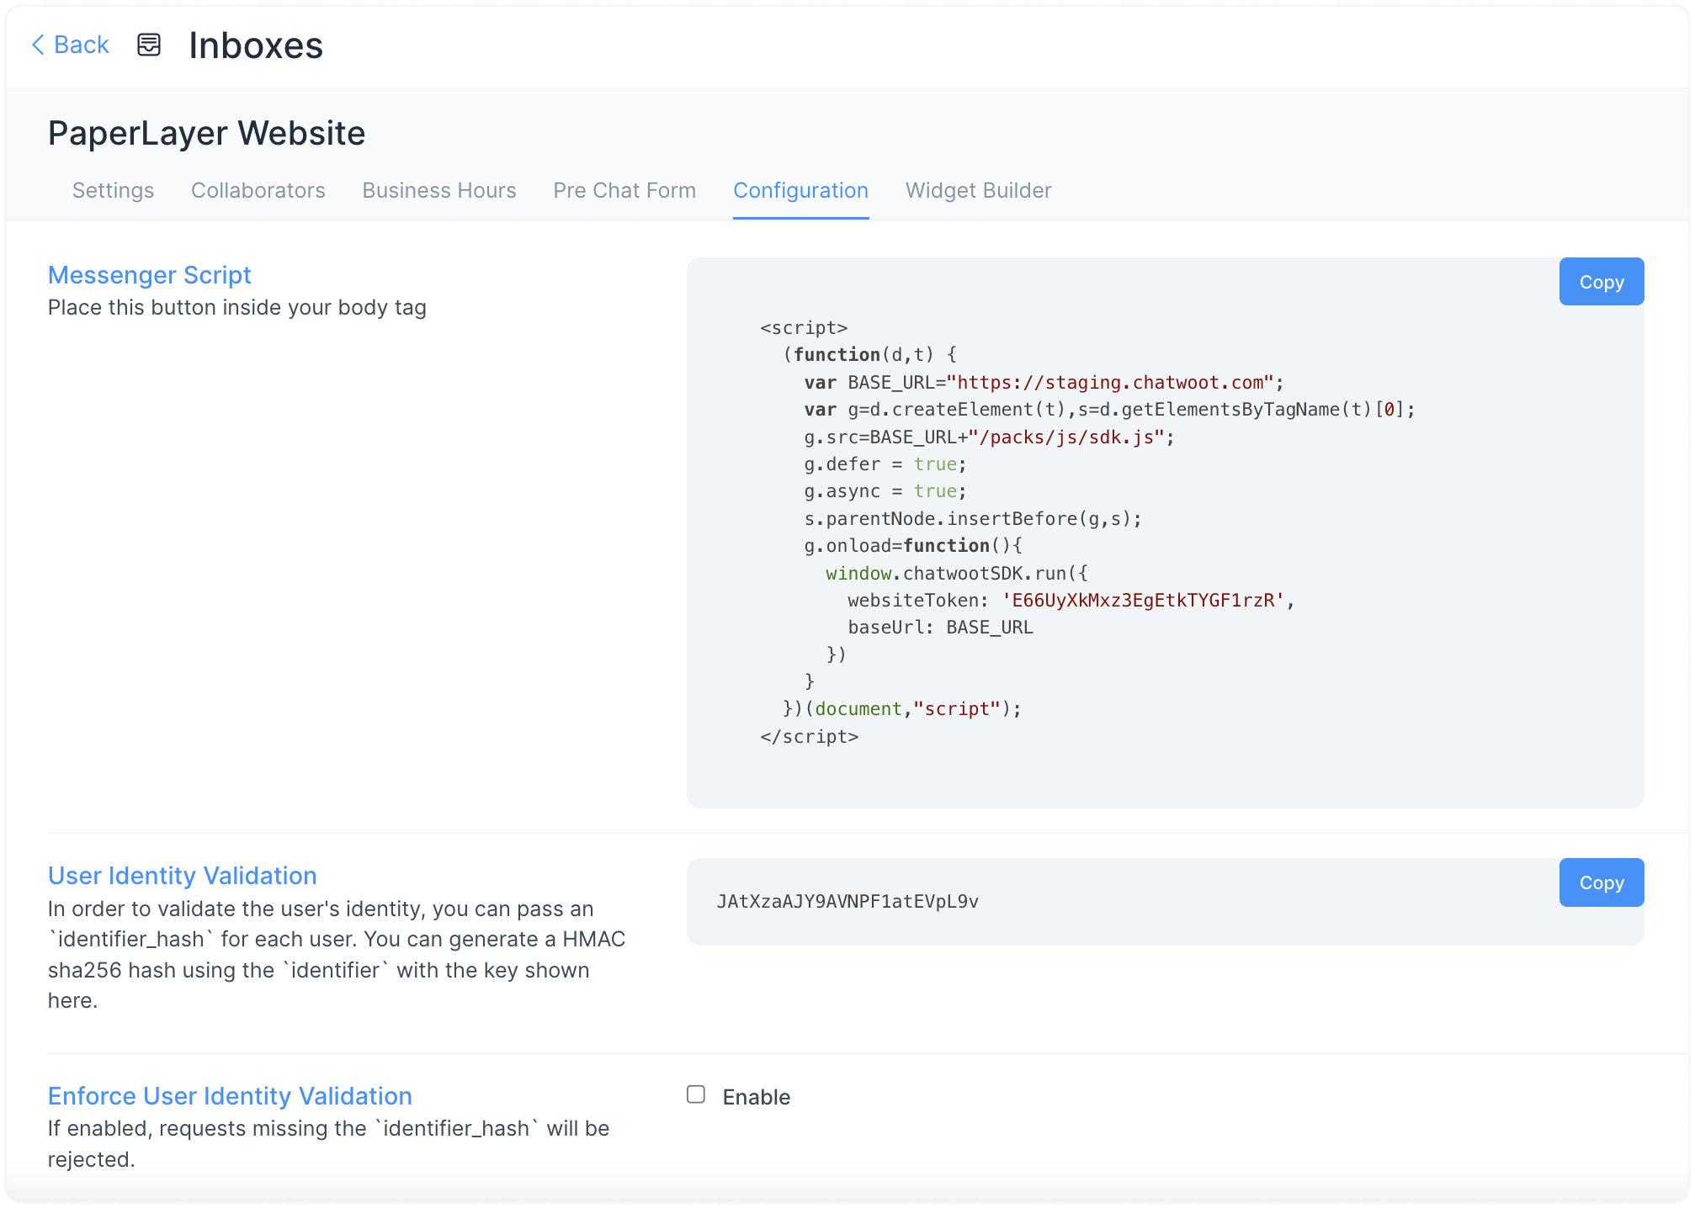Click the HMAC key text JAtXzaAJY9AVNPF1atEVpL9v

847,902
